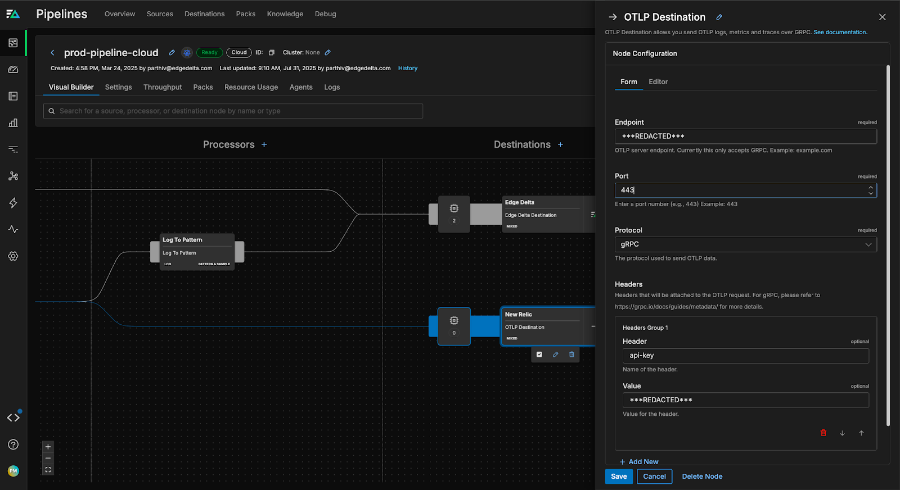Move header group down with the arrow icon

pyautogui.click(x=842, y=433)
